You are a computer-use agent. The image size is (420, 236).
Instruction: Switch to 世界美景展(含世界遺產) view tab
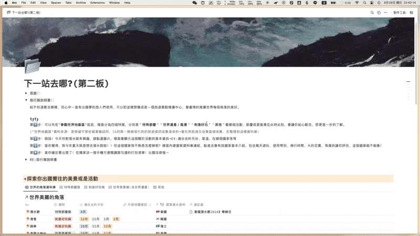[x=129, y=187]
